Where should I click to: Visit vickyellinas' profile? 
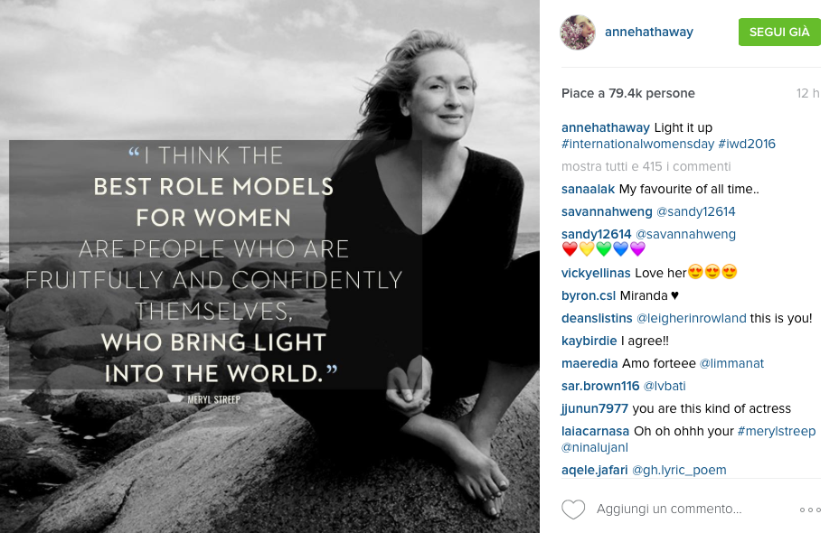point(596,272)
